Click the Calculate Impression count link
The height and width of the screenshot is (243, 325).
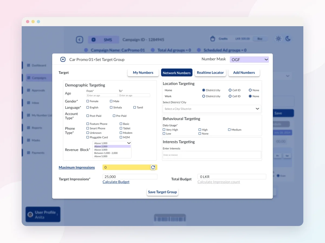[x=219, y=182]
